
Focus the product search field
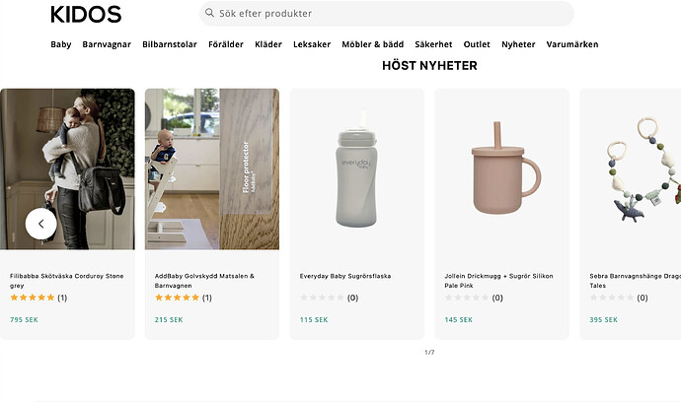tap(390, 14)
